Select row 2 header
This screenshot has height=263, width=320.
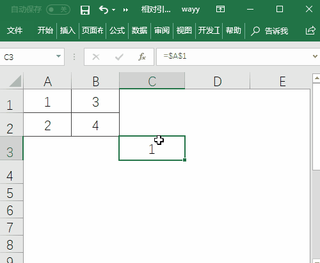[12, 124]
